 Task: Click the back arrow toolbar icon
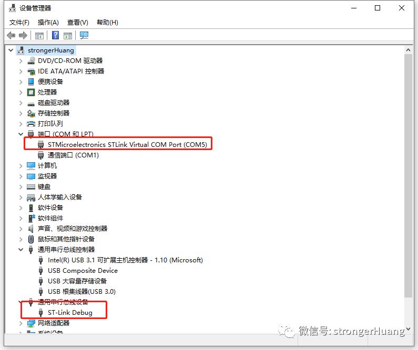[x=11, y=35]
